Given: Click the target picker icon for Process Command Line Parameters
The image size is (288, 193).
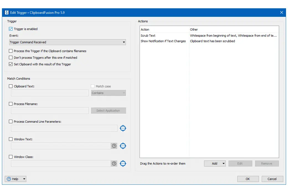Looking at the screenshot, I should [x=123, y=128].
